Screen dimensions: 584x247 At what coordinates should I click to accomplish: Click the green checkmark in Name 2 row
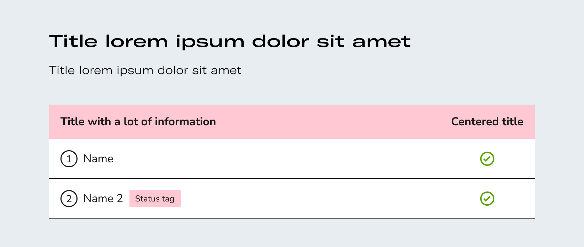487,199
